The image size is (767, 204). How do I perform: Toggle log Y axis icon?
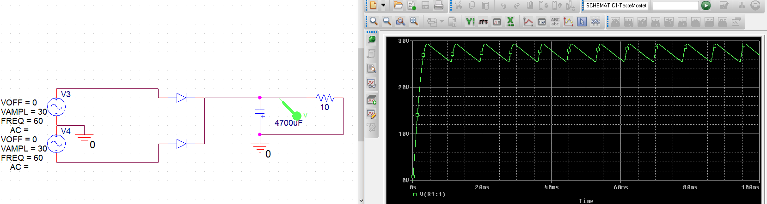(x=470, y=21)
